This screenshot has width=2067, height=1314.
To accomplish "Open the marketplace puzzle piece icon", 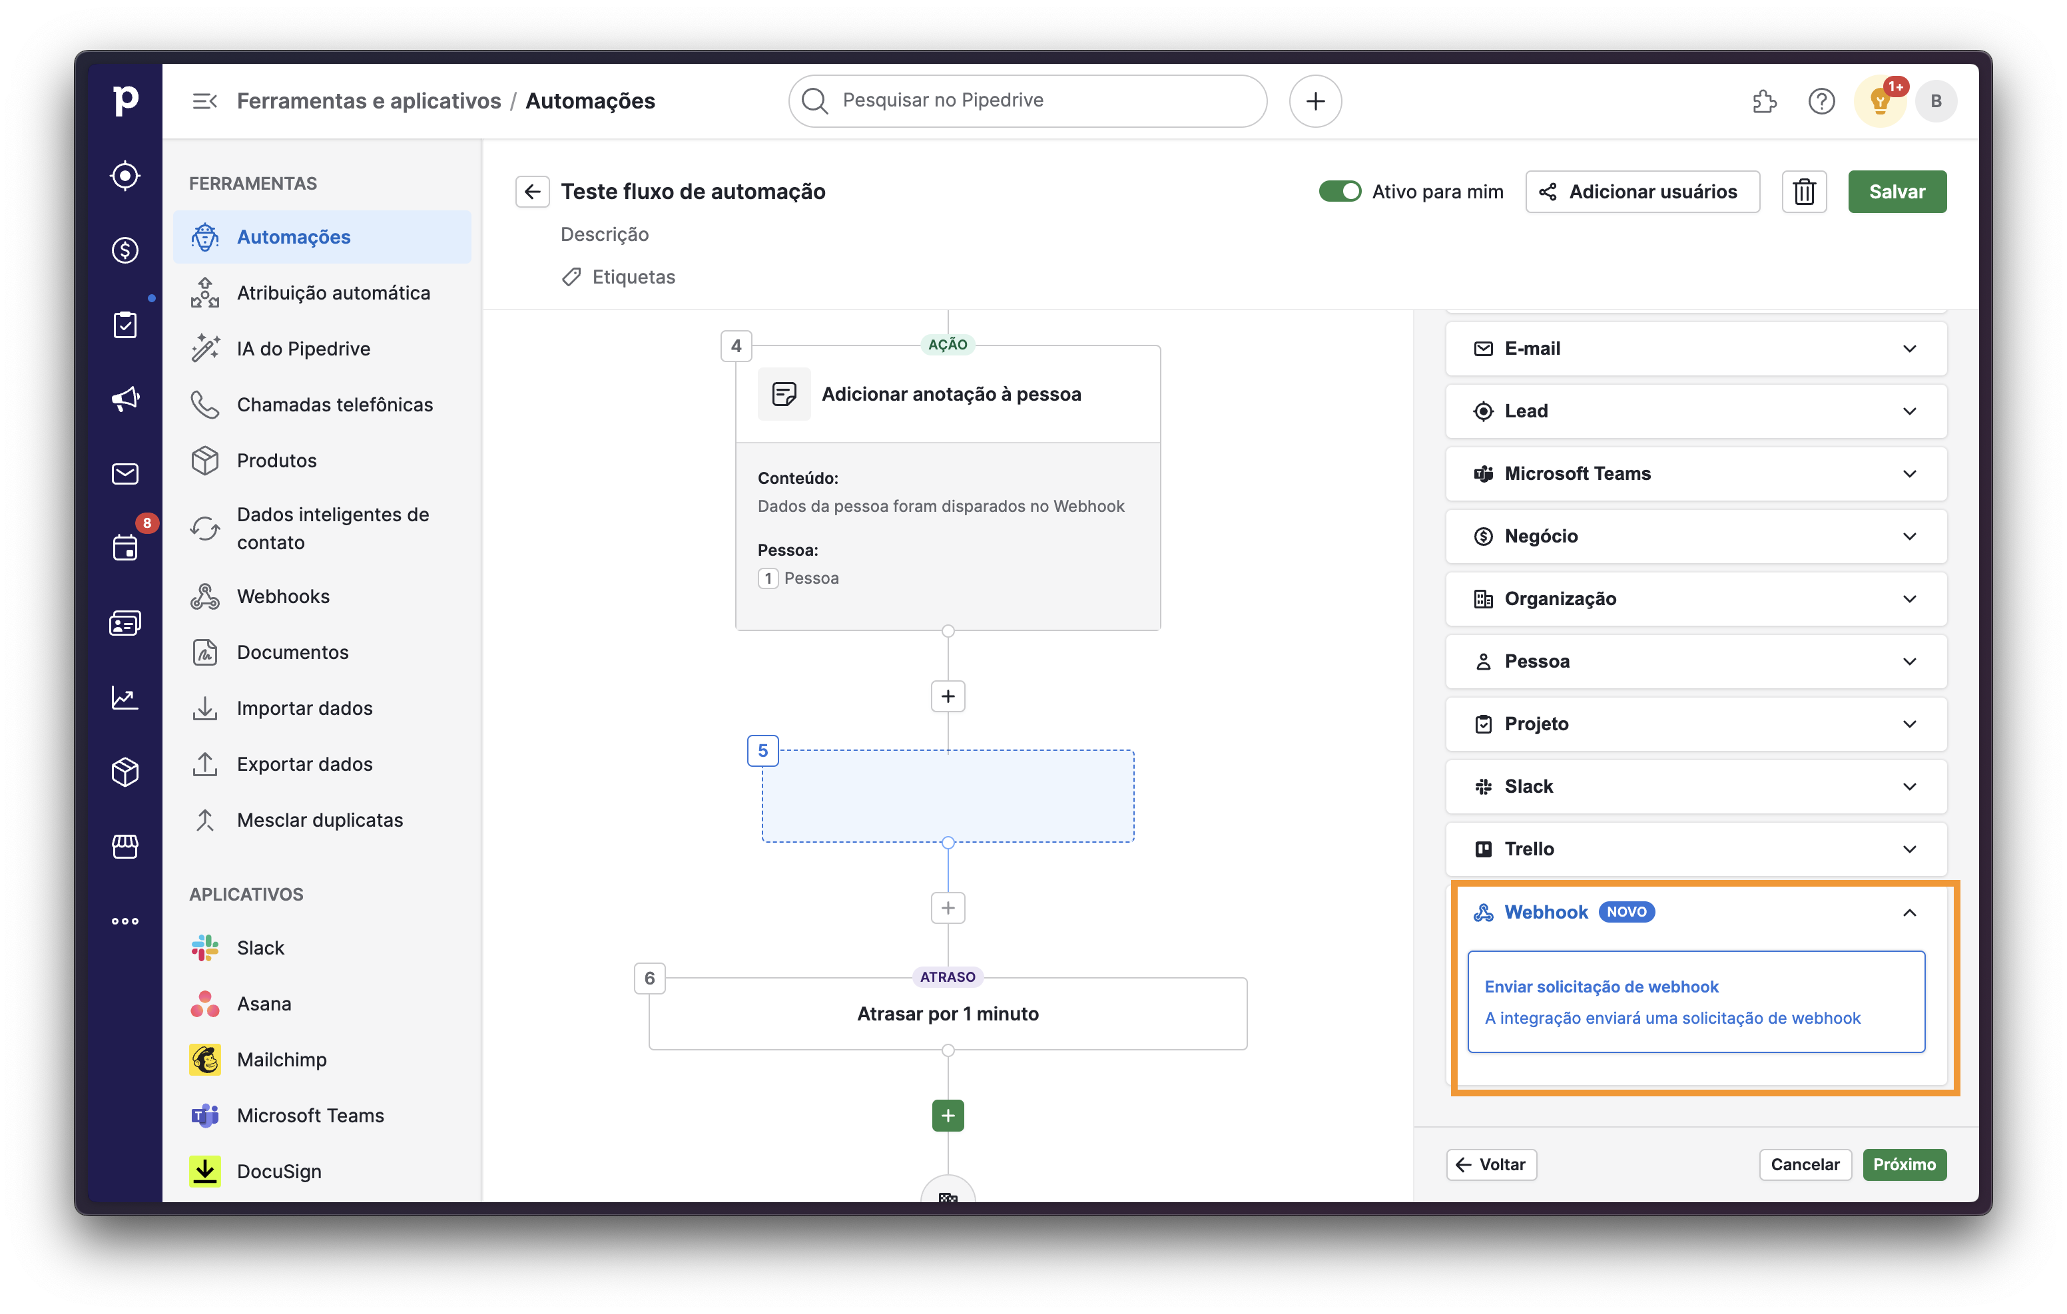I will click(x=1764, y=101).
